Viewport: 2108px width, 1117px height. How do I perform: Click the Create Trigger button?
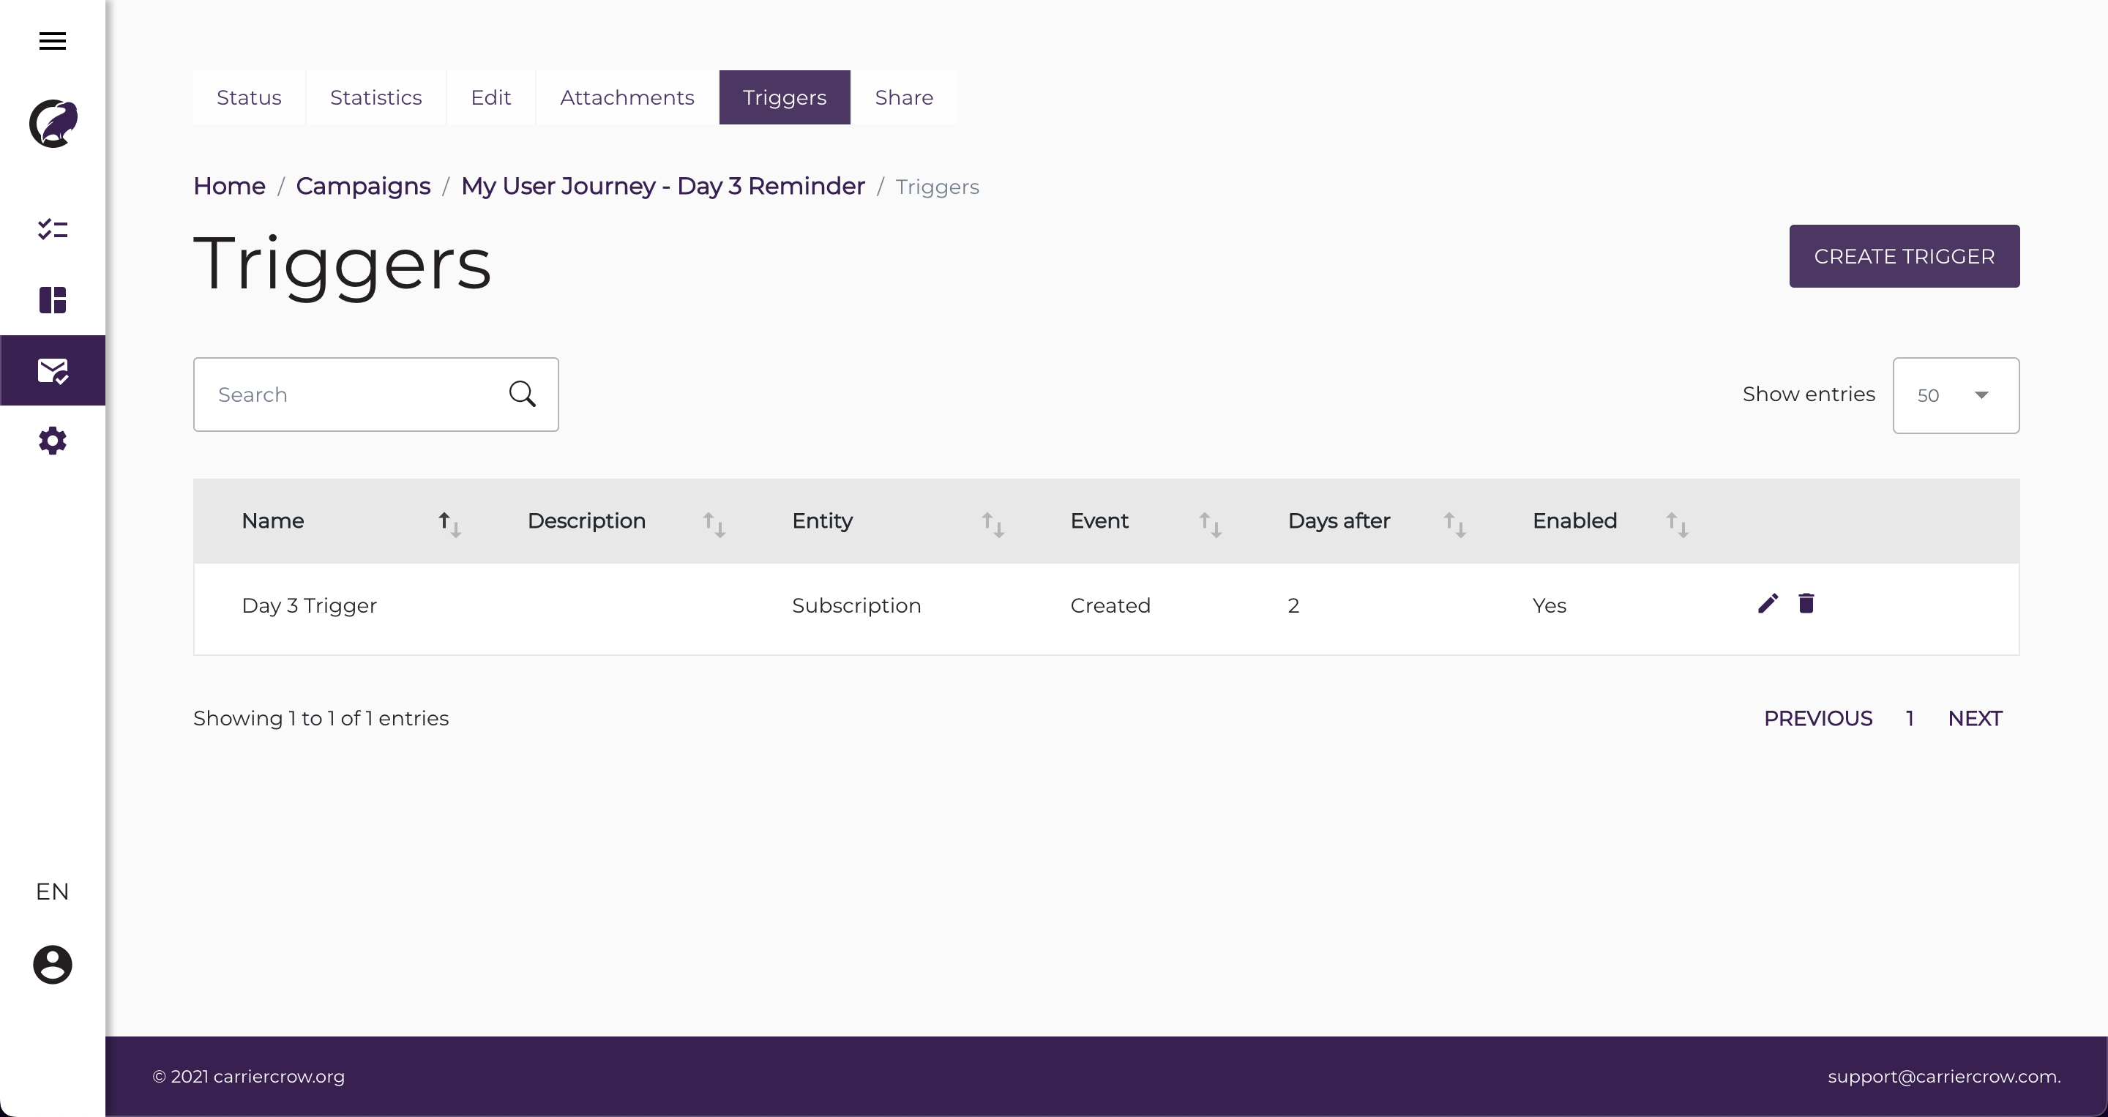tap(1903, 256)
